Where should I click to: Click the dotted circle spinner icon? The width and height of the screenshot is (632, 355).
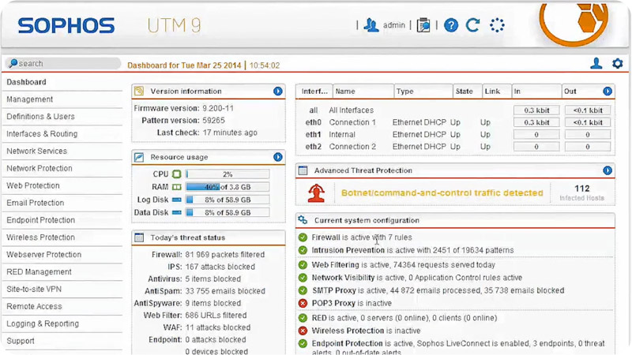click(497, 25)
